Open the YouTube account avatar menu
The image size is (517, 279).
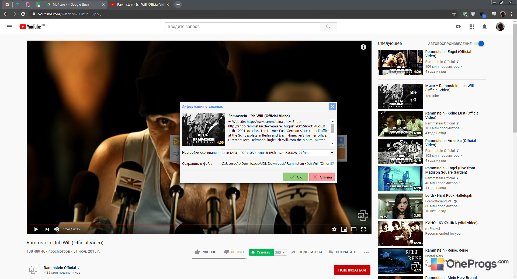coord(500,27)
